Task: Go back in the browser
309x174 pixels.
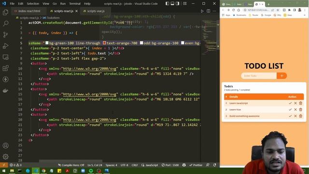Action: tap(223, 10)
